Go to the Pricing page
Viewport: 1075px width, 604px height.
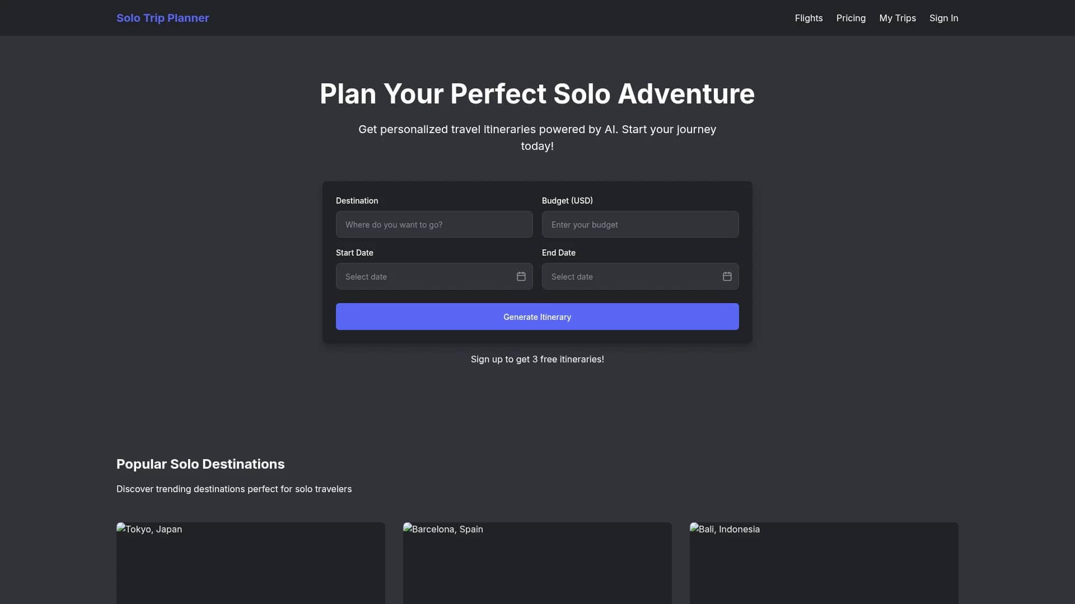coord(850,18)
